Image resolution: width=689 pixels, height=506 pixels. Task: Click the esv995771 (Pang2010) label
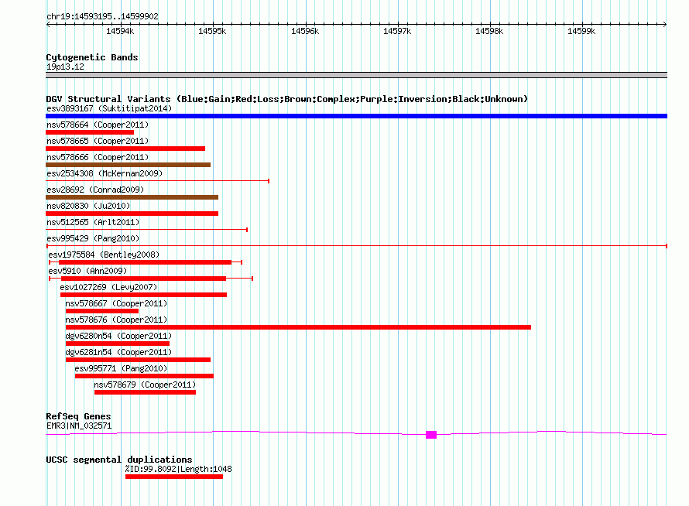[121, 368]
